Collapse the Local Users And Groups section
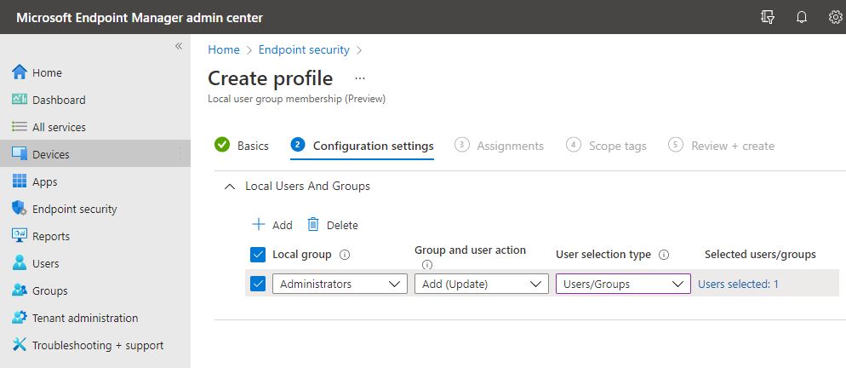Viewport: 846px width, 368px height. pyautogui.click(x=230, y=187)
